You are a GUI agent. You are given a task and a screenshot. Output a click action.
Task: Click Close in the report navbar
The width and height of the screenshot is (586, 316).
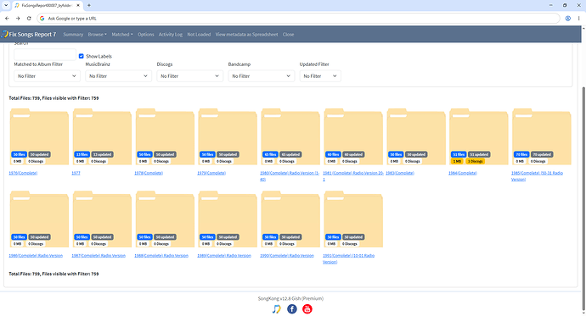point(288,34)
